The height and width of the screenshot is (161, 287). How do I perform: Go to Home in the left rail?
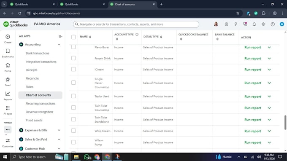coord(8,65)
